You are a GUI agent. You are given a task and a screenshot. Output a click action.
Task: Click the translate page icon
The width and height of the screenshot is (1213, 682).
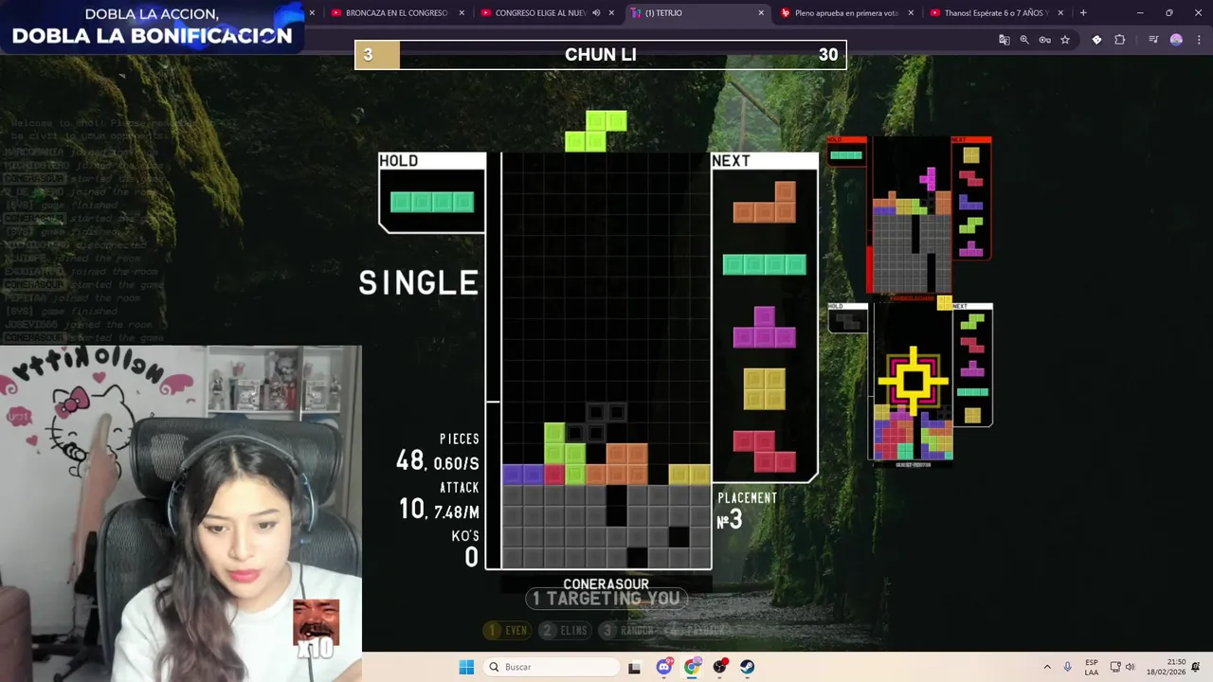[x=1005, y=40]
